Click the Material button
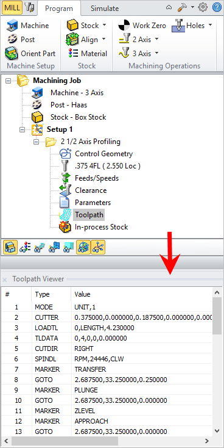The height and width of the screenshot is (448, 224). tap(88, 54)
